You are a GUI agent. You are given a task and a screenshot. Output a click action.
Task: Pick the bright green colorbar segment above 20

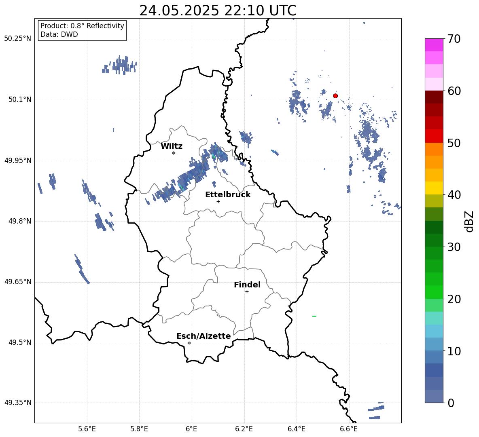click(434, 292)
